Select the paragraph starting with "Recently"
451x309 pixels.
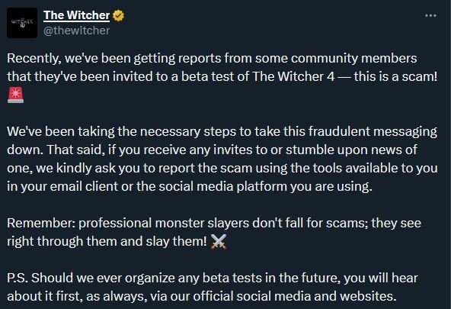[222, 76]
